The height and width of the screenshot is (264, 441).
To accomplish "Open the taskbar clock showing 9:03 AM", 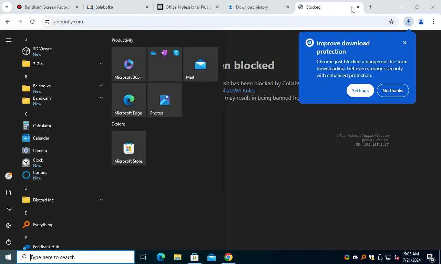I will click(x=412, y=257).
